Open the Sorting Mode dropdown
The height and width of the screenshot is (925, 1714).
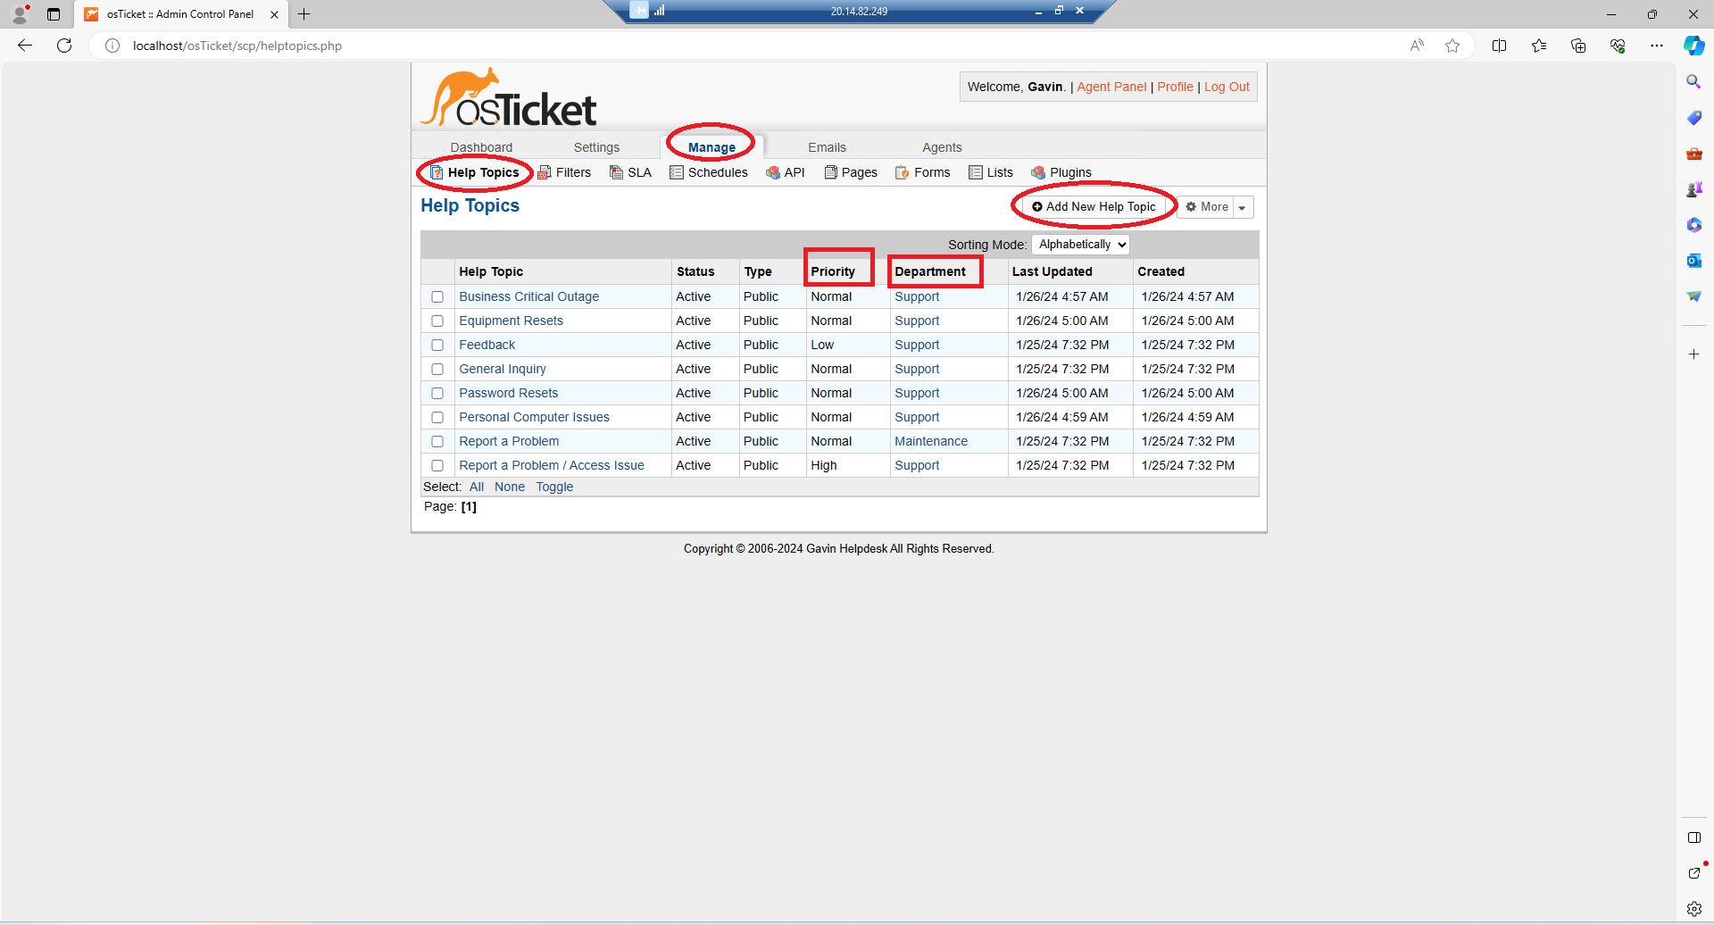point(1080,244)
